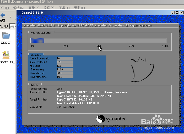Click the text C:\GHOST.GHO source file line
The image size is (184, 134).
pos(84,96)
